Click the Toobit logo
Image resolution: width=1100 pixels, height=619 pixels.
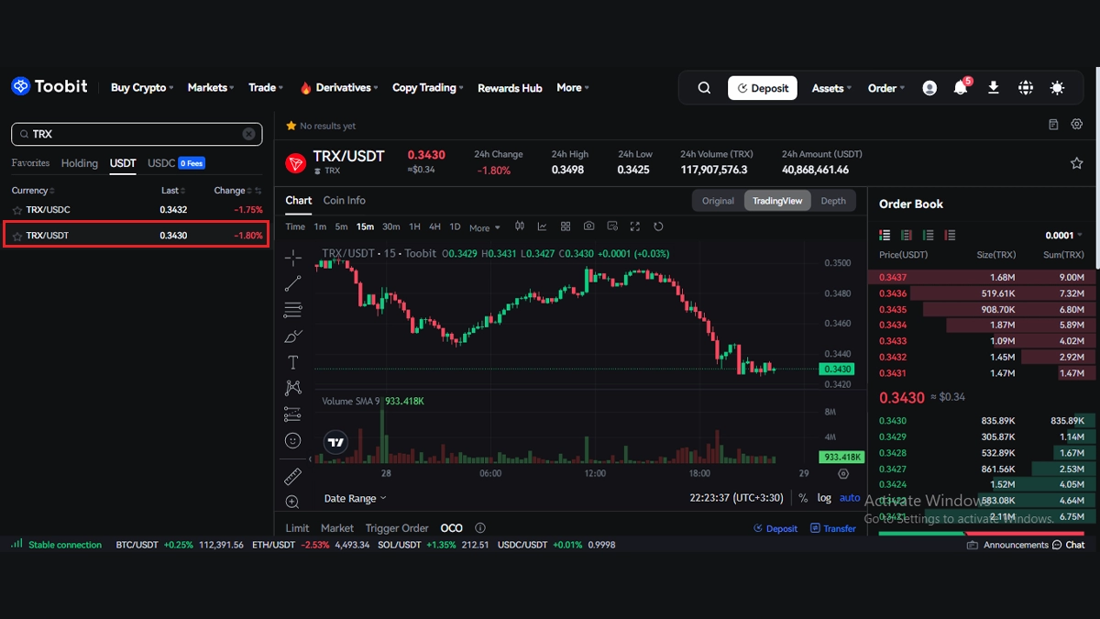(49, 86)
